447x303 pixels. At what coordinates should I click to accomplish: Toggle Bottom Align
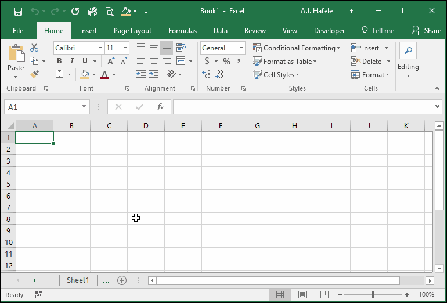(x=167, y=48)
